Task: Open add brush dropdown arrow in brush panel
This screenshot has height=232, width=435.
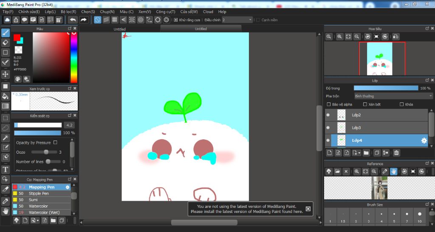Action: (38, 221)
